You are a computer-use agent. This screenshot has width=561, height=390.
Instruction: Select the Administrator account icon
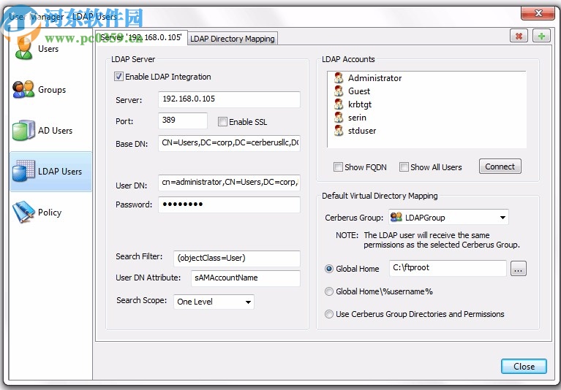point(339,77)
